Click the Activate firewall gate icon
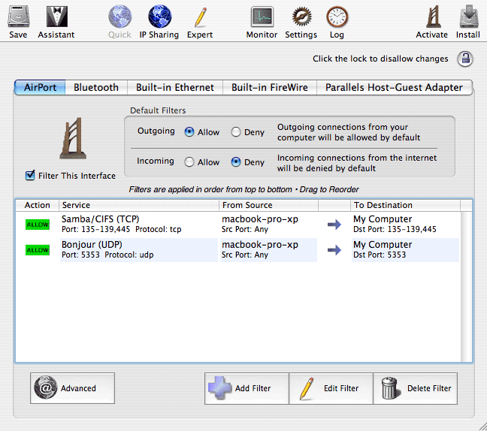487x431 pixels. pos(434,17)
